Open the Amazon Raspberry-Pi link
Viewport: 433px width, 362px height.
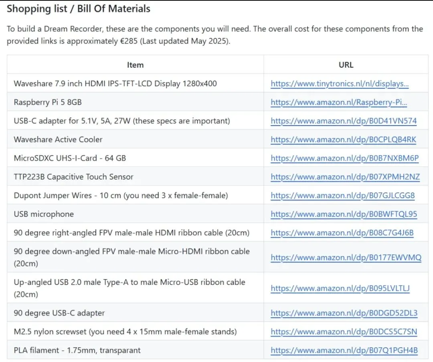339,102
